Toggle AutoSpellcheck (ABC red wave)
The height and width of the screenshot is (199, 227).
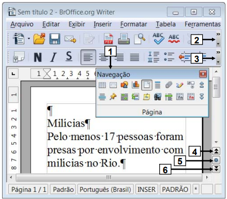174,39
